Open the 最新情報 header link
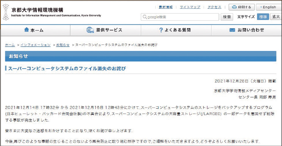The height and width of the screenshot is (146, 282). (x=166, y=7)
